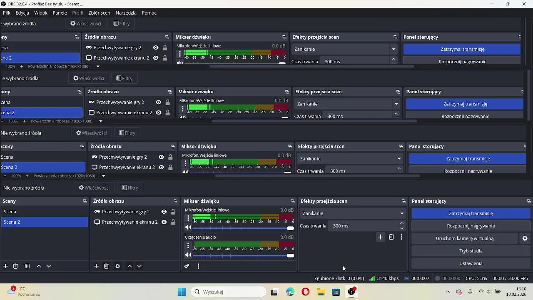Viewport: 533px width, 300px height.
Task: Open File Explorer from the taskbar
Action: point(321,292)
